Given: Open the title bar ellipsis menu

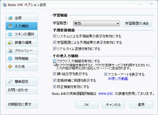Looking at the screenshot, I should point(140,4).
